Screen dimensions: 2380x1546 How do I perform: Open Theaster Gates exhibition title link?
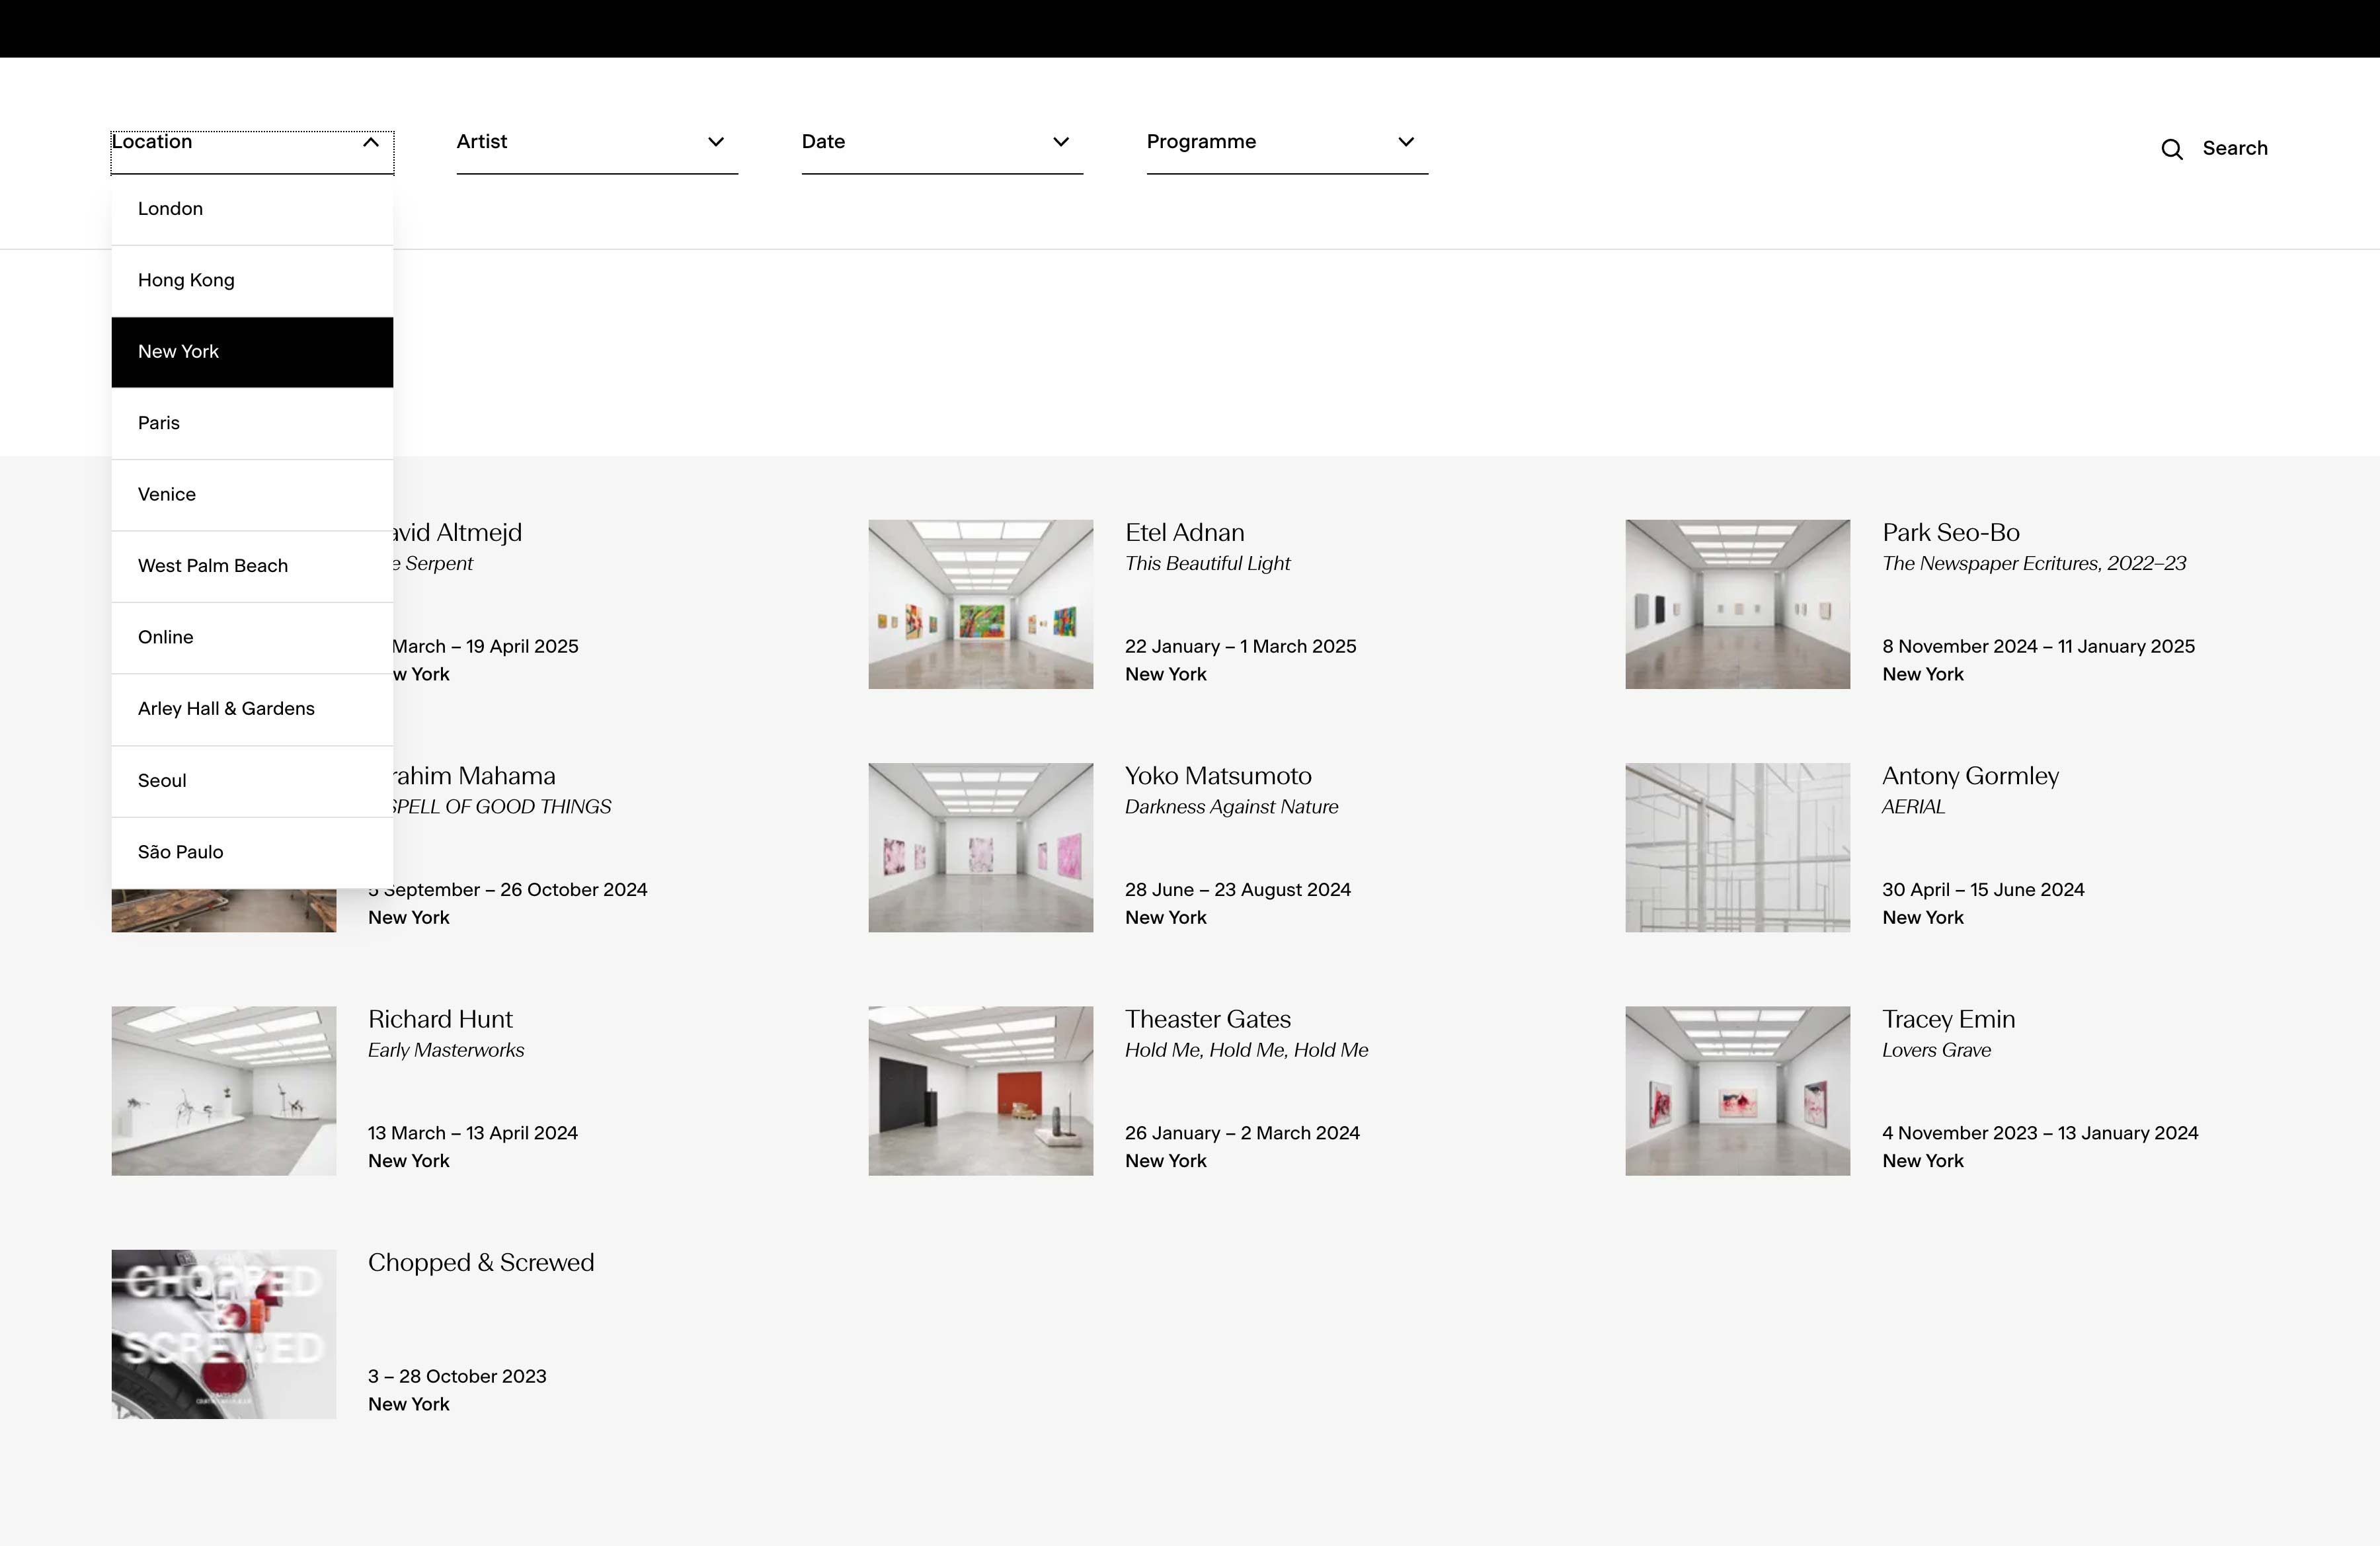tap(1207, 1019)
